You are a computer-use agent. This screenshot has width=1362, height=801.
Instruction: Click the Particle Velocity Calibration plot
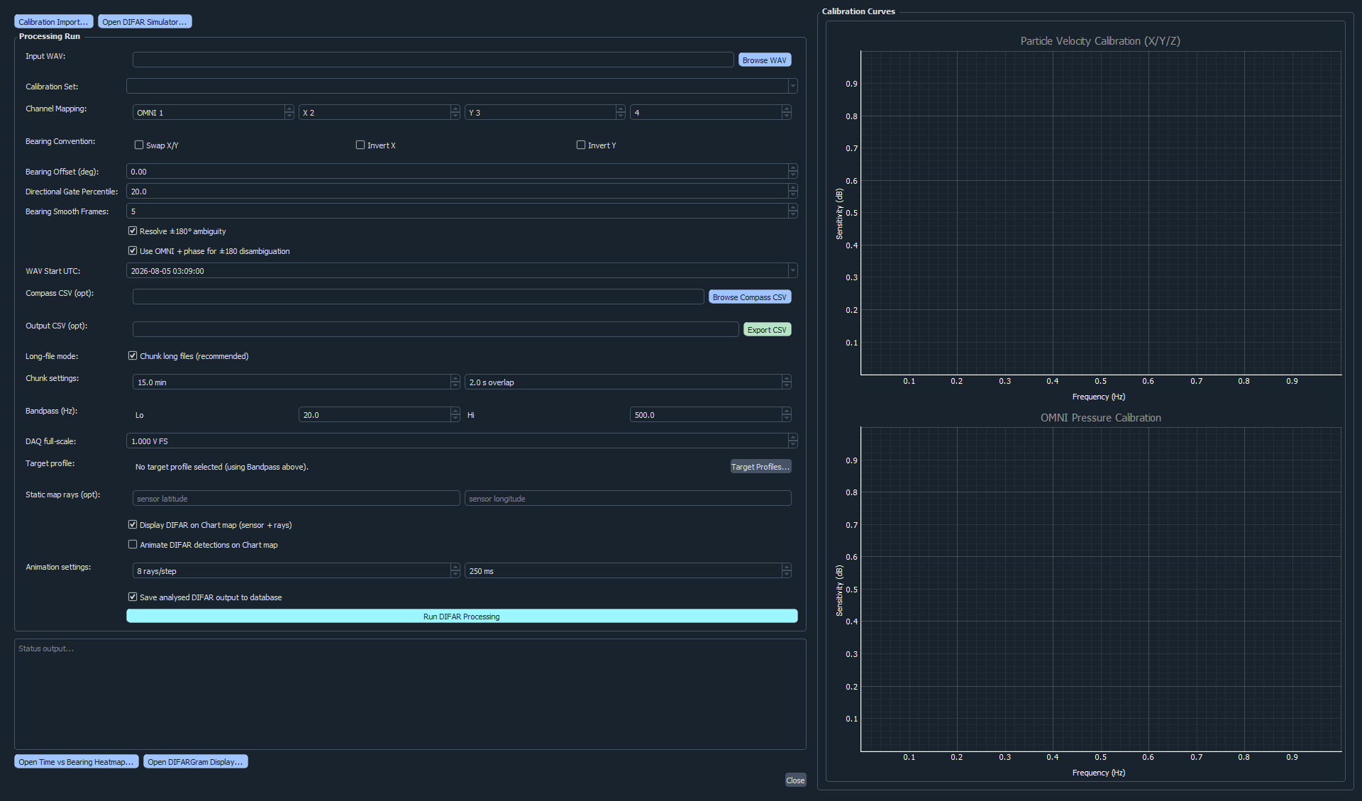pos(1100,213)
